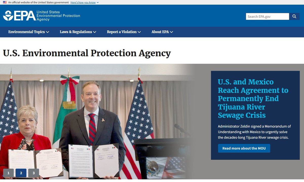Click the US flag icon in the banner
Screen dimensions: 304x182
(x=5, y=2)
